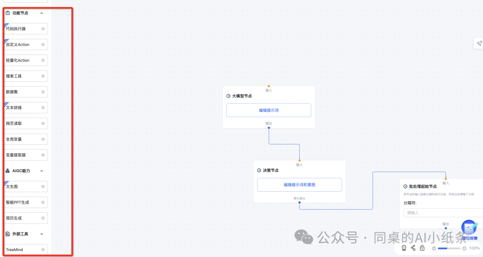483x257 pixels.
Task: Click info icon next to 全局变量
Action: coord(43,139)
